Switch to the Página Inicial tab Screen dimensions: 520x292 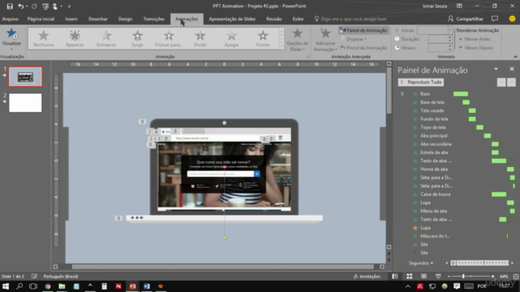[41, 19]
